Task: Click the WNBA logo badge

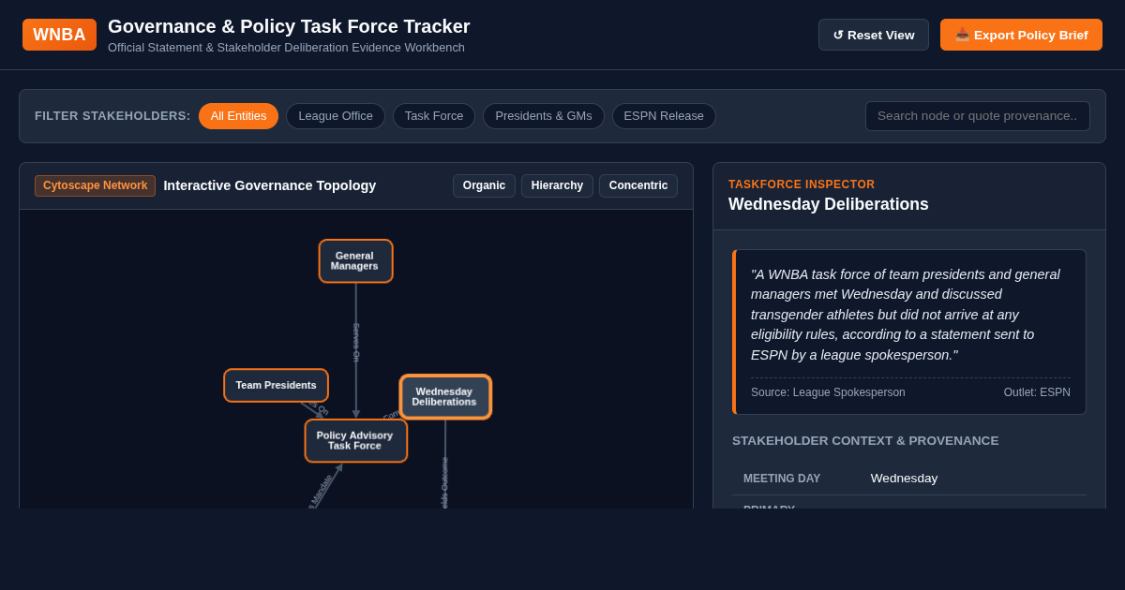Action: point(59,35)
